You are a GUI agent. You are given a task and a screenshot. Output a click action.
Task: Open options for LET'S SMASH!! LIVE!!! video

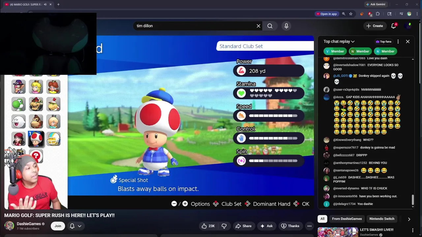tap(413, 230)
